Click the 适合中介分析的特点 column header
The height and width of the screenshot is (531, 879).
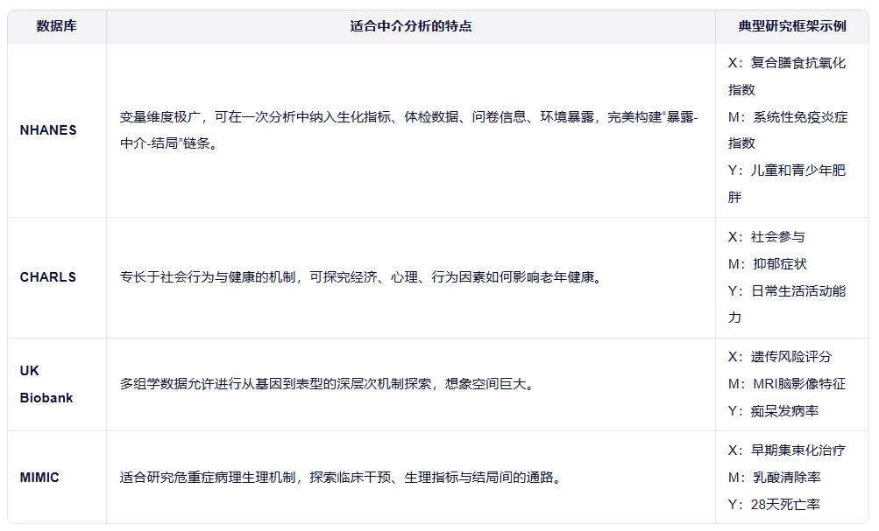click(x=411, y=26)
